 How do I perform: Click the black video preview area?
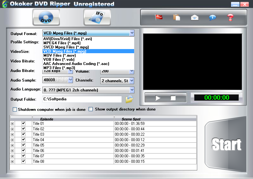click(x=192, y=61)
